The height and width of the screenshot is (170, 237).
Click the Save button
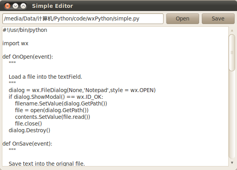pos(218,18)
